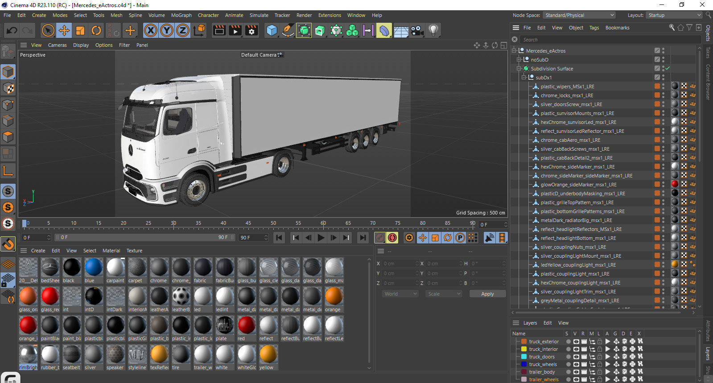Toggle Autokeying button
The height and width of the screenshot is (383, 713).
pyautogui.click(x=392, y=238)
